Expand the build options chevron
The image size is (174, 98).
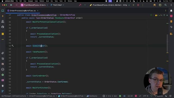pyautogui.click(x=85, y=5)
